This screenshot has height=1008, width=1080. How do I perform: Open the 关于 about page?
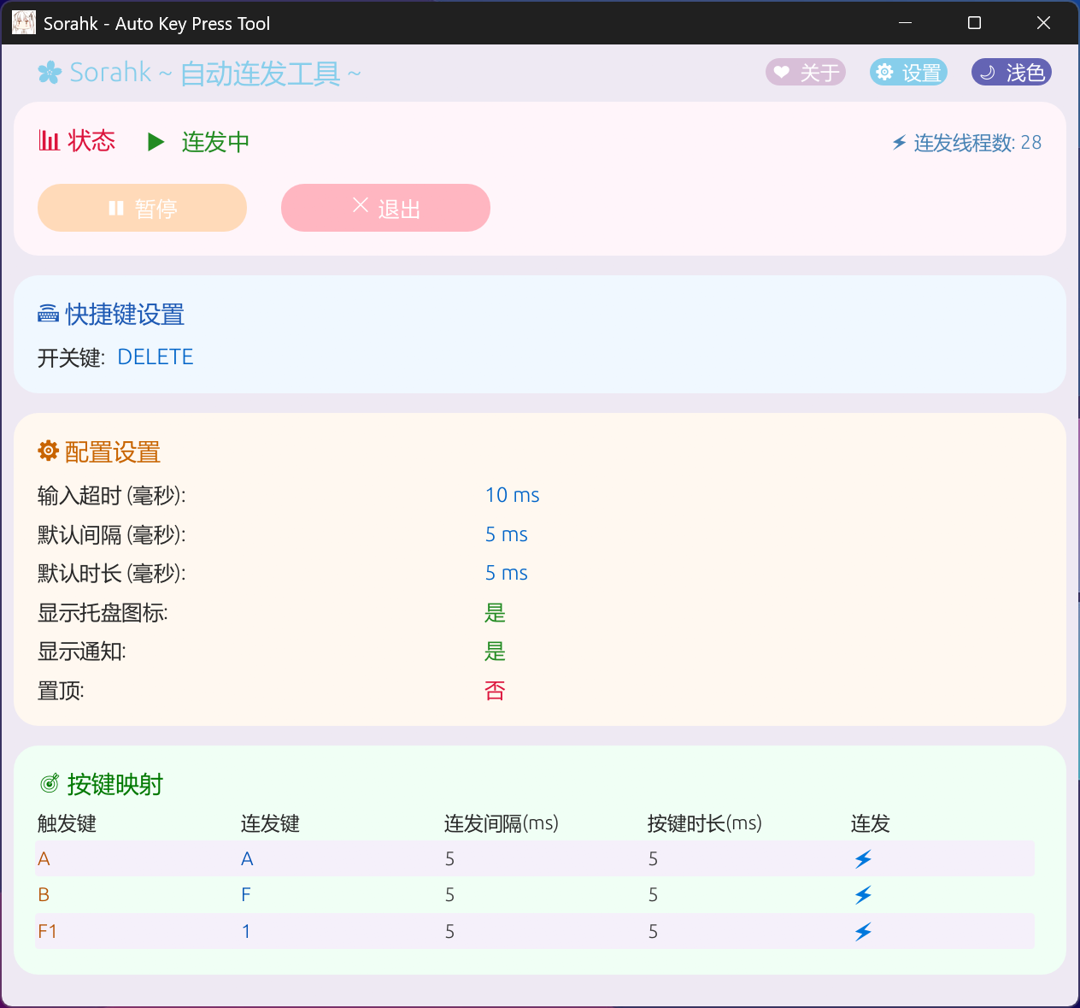[805, 73]
